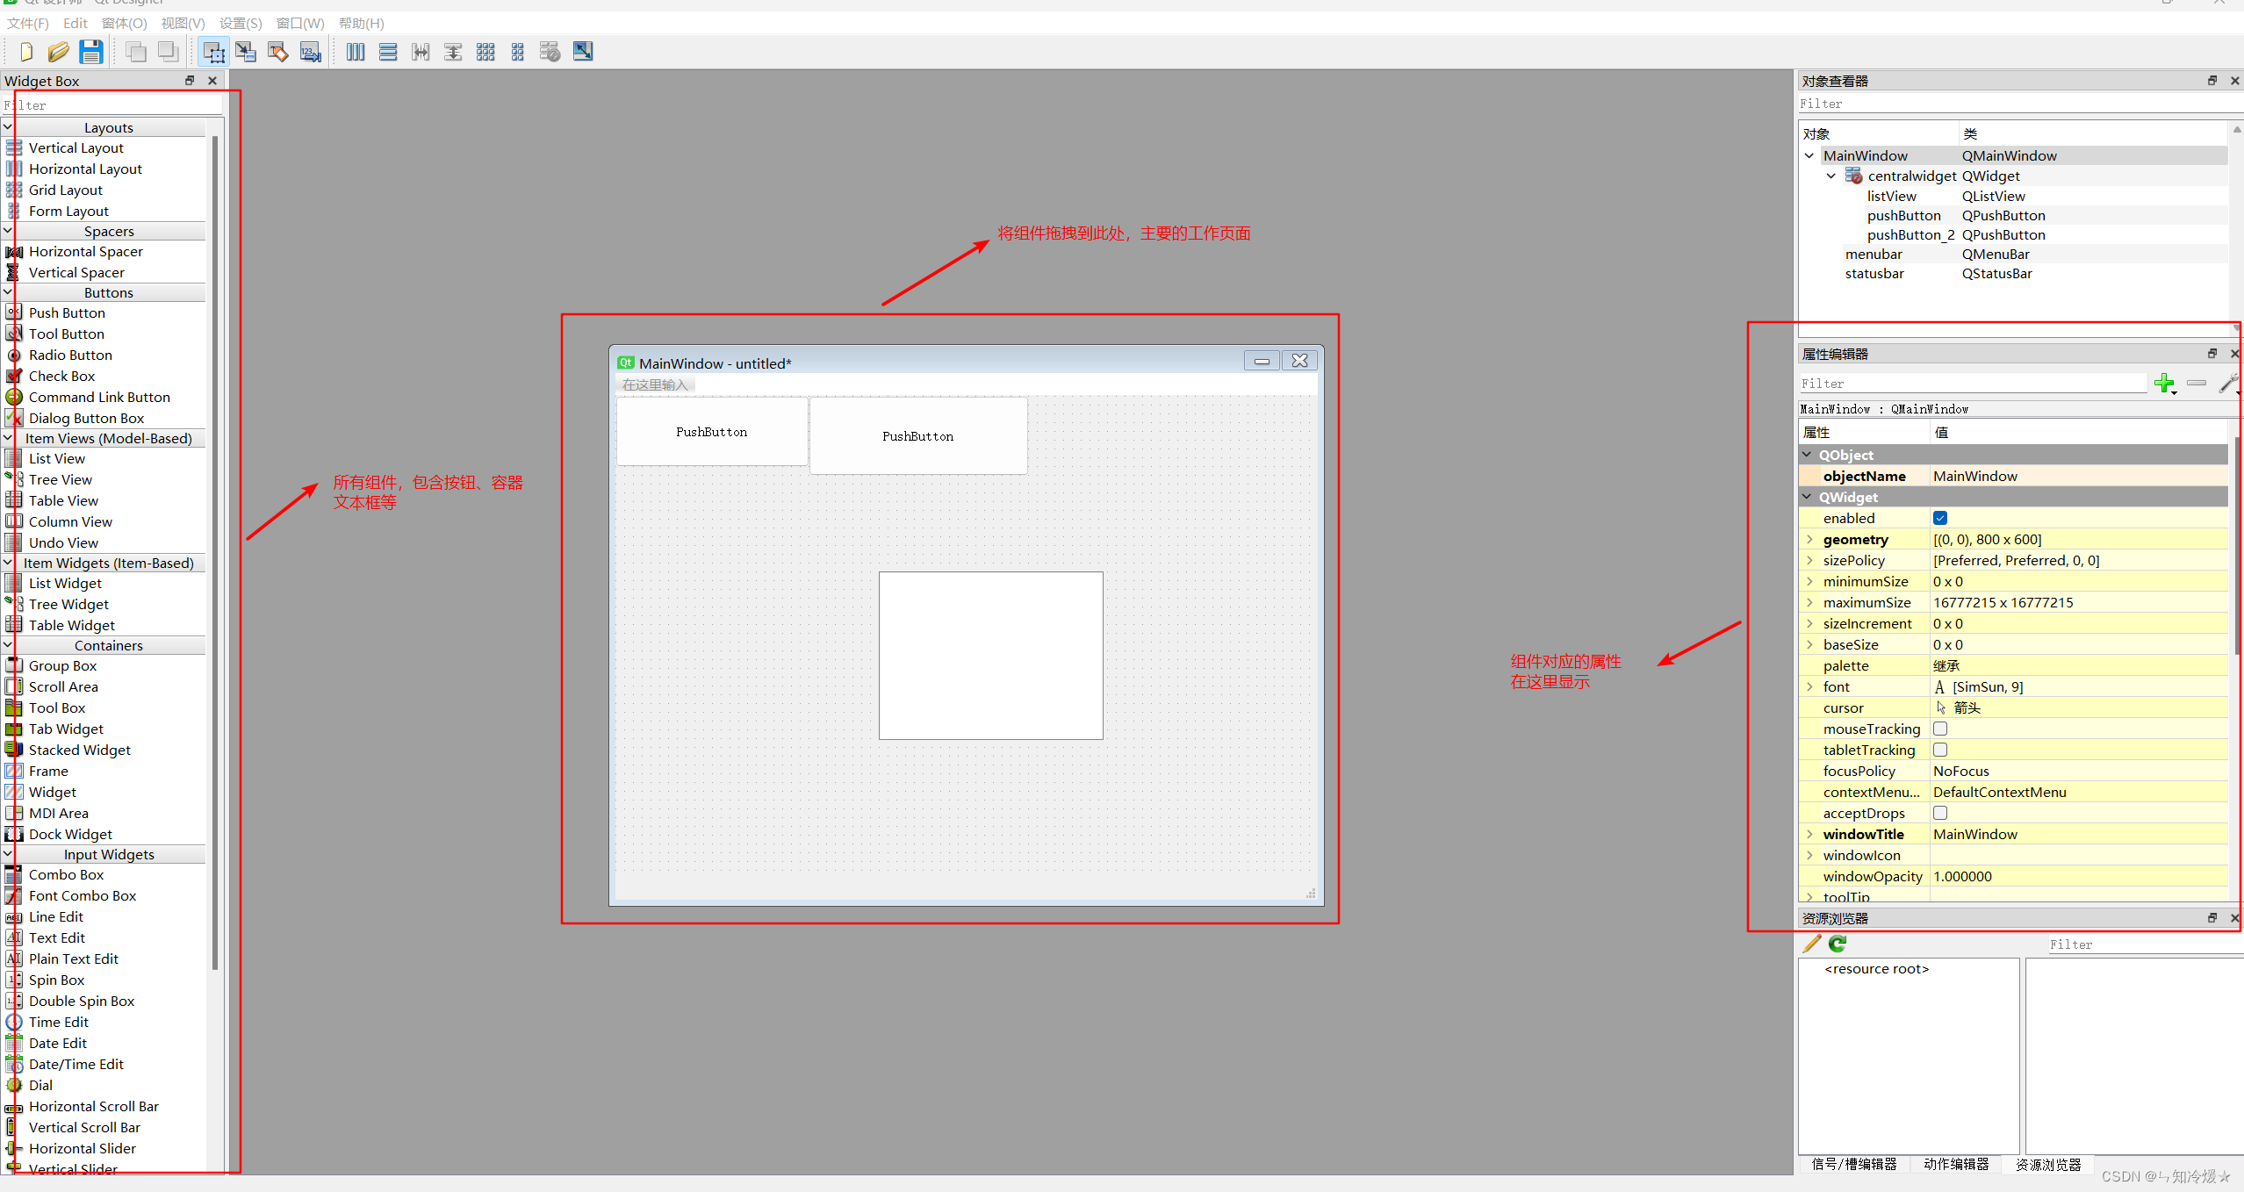Select the Edit Widgets mode icon
This screenshot has width=2244, height=1192.
[213, 52]
